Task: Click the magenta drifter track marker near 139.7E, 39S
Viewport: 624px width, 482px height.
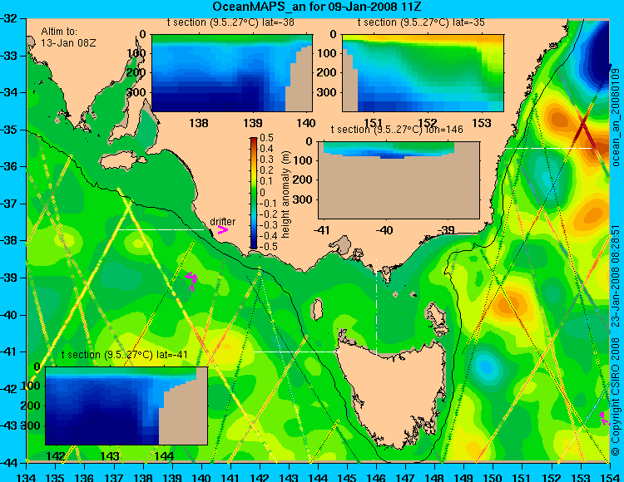Action: click(x=191, y=280)
